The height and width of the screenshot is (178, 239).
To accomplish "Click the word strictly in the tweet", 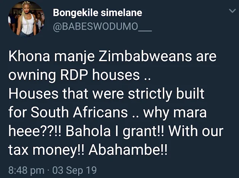I will [x=150, y=94].
